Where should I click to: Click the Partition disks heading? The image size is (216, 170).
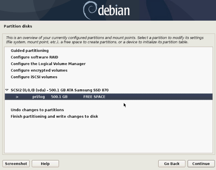click(x=18, y=26)
